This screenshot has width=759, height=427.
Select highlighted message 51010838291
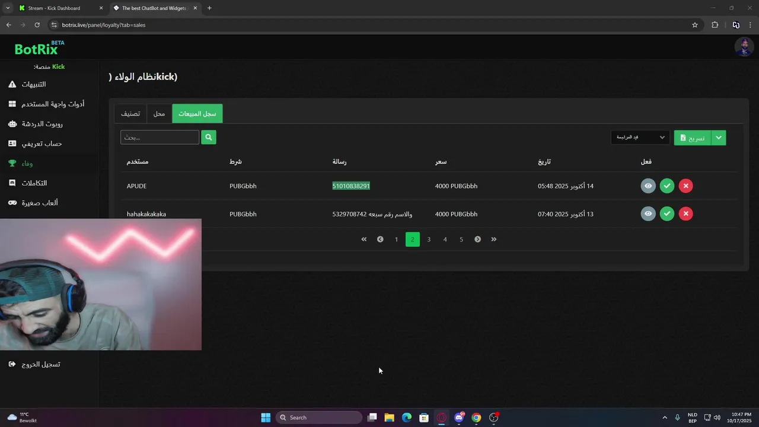pos(351,186)
